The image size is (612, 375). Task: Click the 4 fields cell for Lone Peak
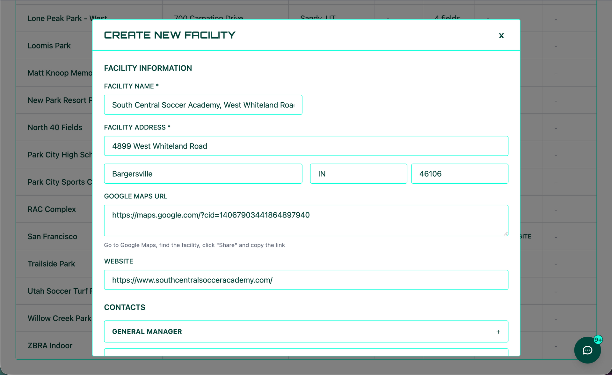tap(447, 18)
